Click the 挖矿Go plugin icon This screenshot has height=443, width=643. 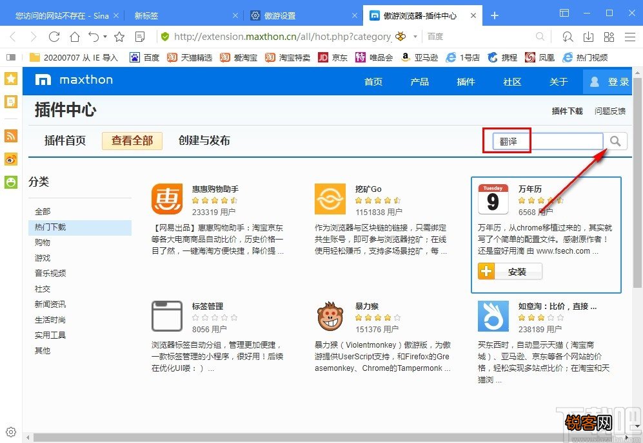pos(330,199)
